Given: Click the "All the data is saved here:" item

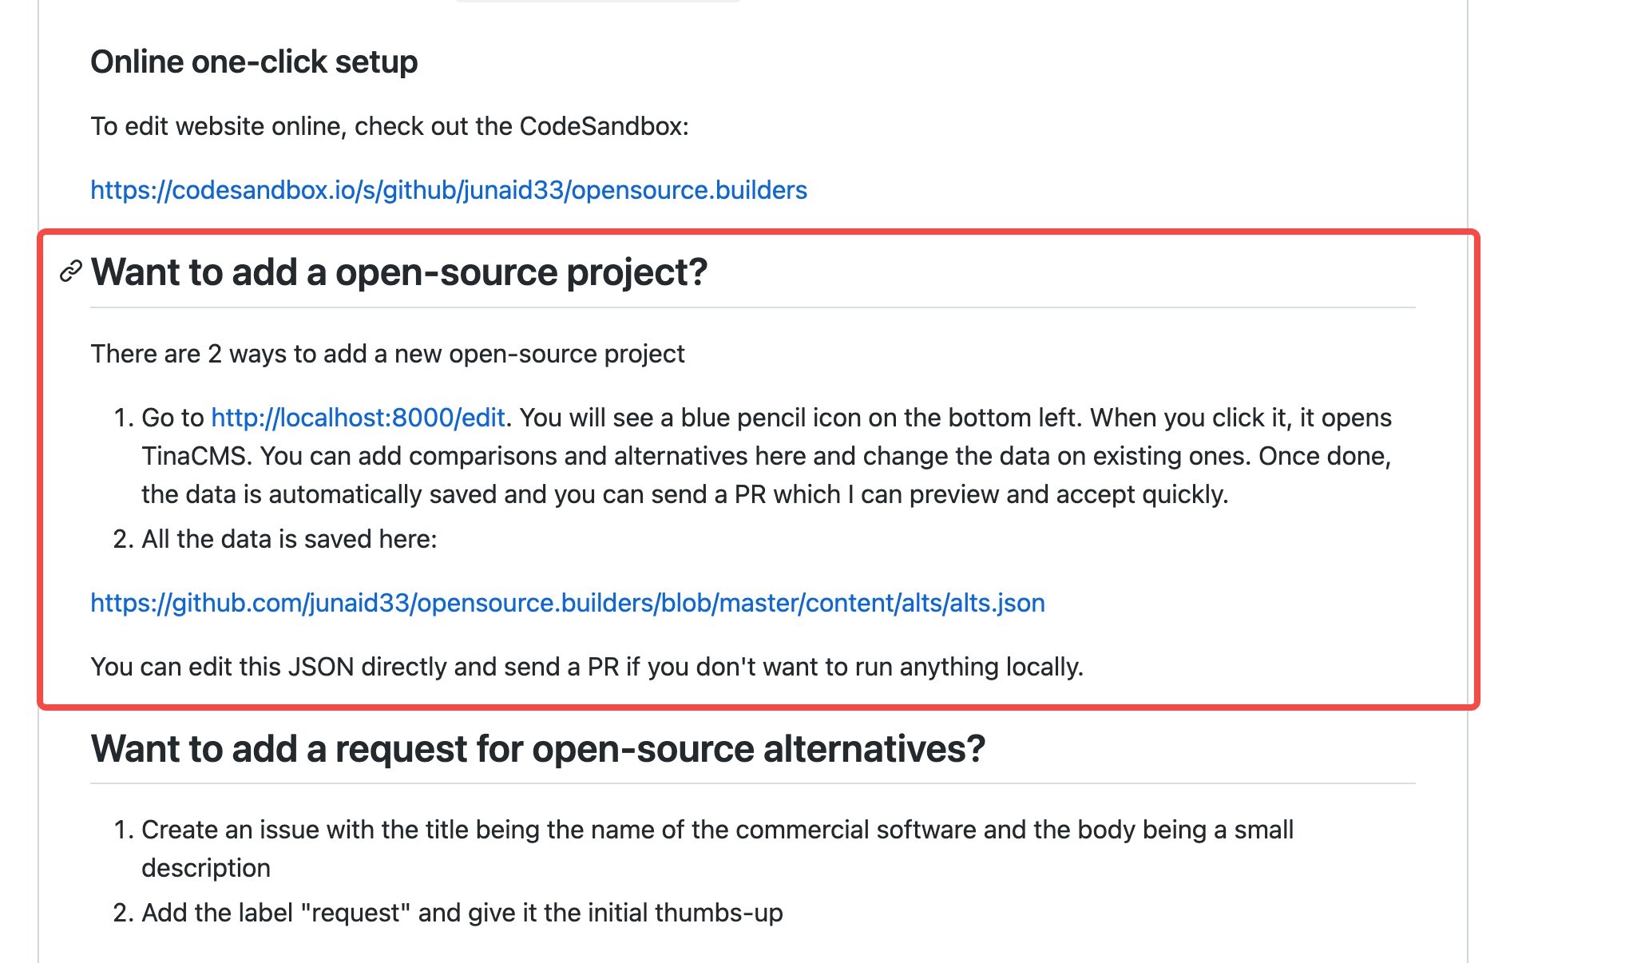Looking at the screenshot, I should tap(289, 539).
